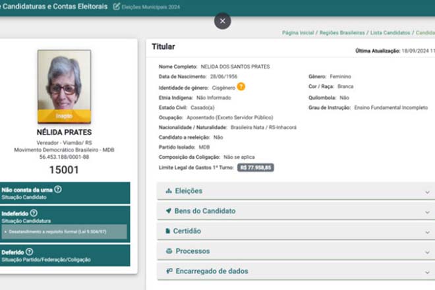Open the Encarregado de dados accordion title

click(212, 271)
